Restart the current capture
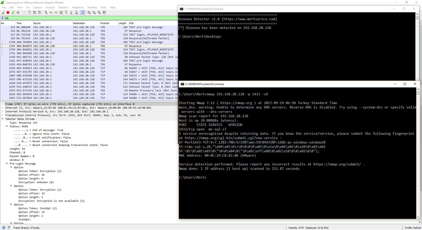Image resolution: width=422 pixels, height=230 pixels. 13,13
